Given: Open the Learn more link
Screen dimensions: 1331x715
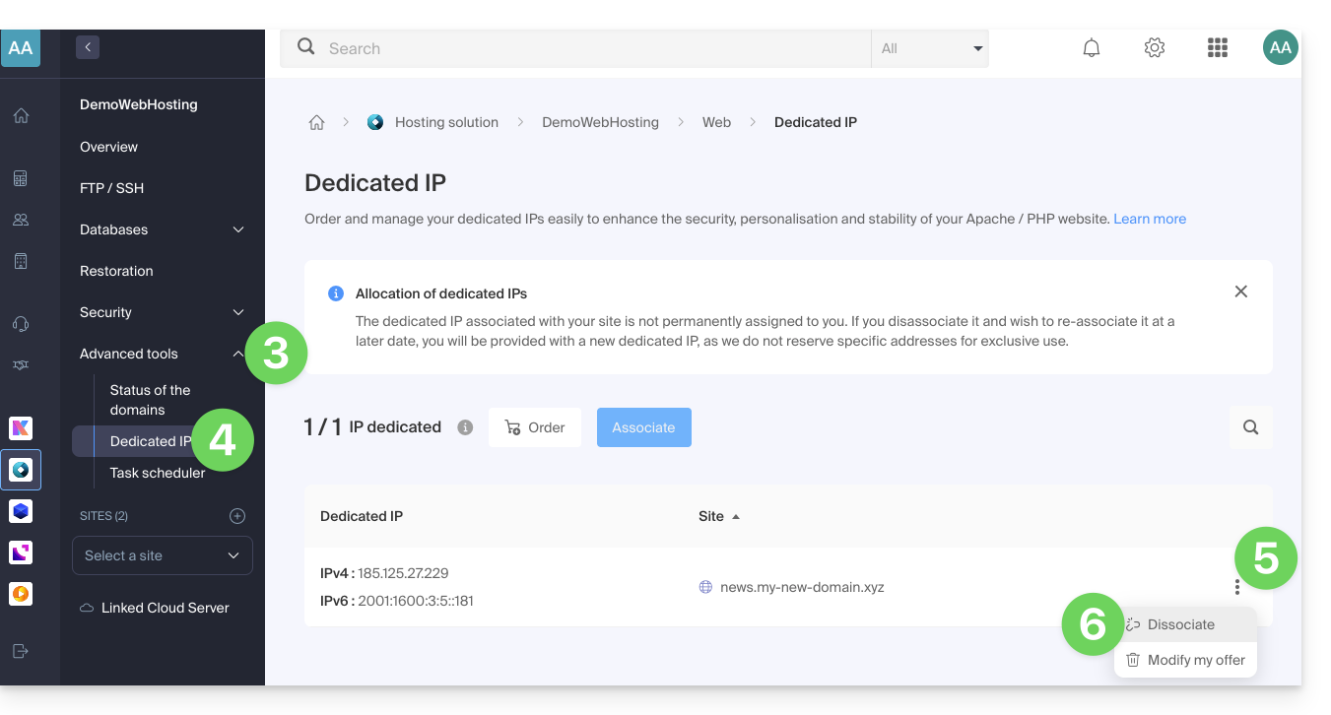Looking at the screenshot, I should [1149, 219].
